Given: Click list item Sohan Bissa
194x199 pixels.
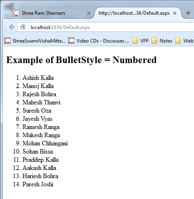Looking at the screenshot, I should tap(38, 152).
